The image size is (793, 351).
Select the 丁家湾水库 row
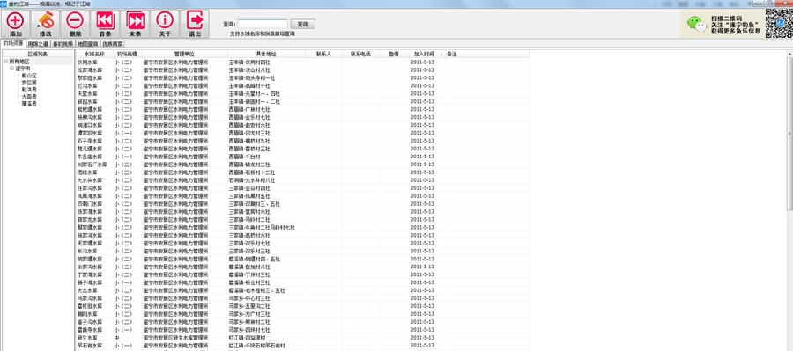pyautogui.click(x=302, y=274)
